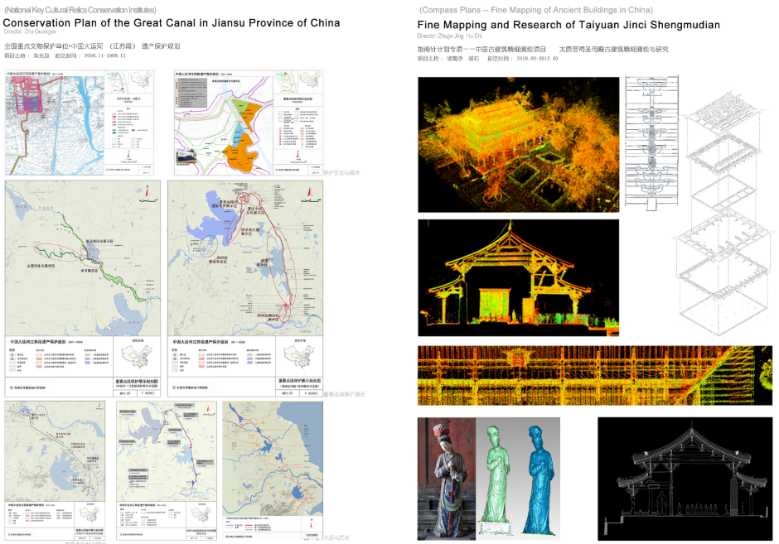Click the China inset map under the blue lake map
This screenshot has width=779, height=544.
click(x=301, y=355)
